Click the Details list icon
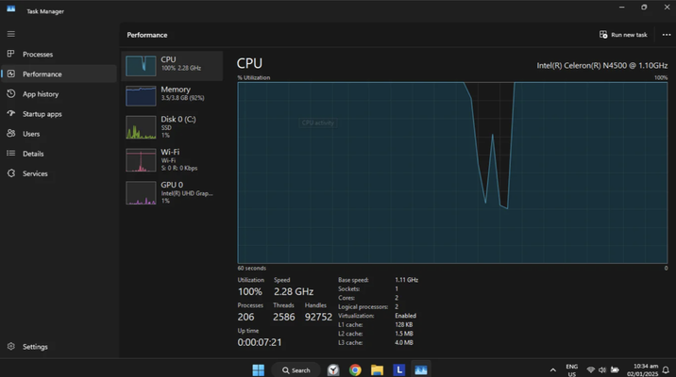This screenshot has height=377, width=676. coord(11,154)
